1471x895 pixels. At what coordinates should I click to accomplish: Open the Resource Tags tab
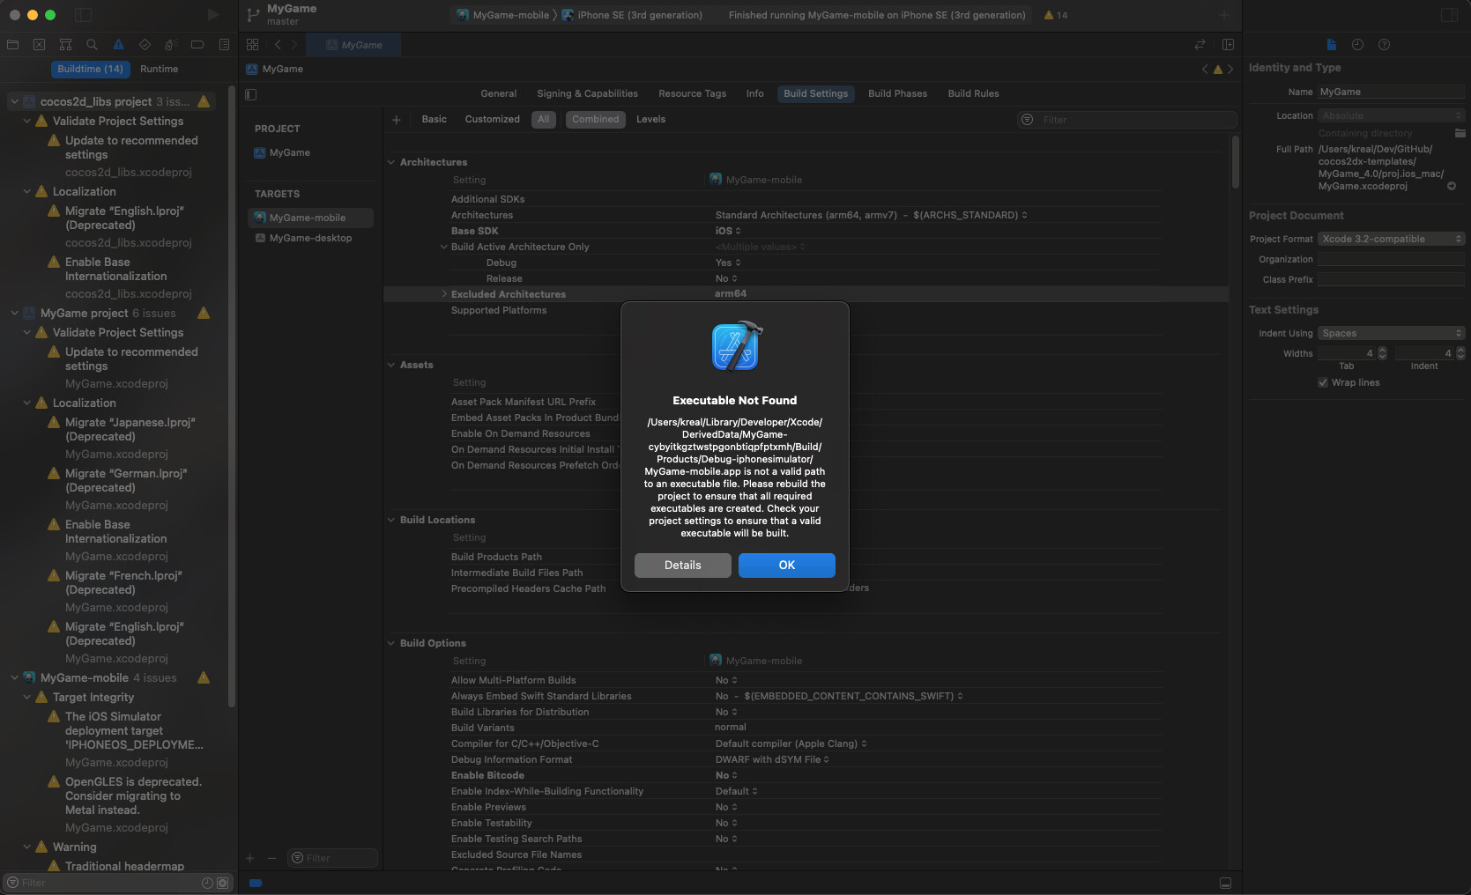coord(692,93)
